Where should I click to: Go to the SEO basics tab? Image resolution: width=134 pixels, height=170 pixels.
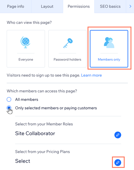(110, 6)
